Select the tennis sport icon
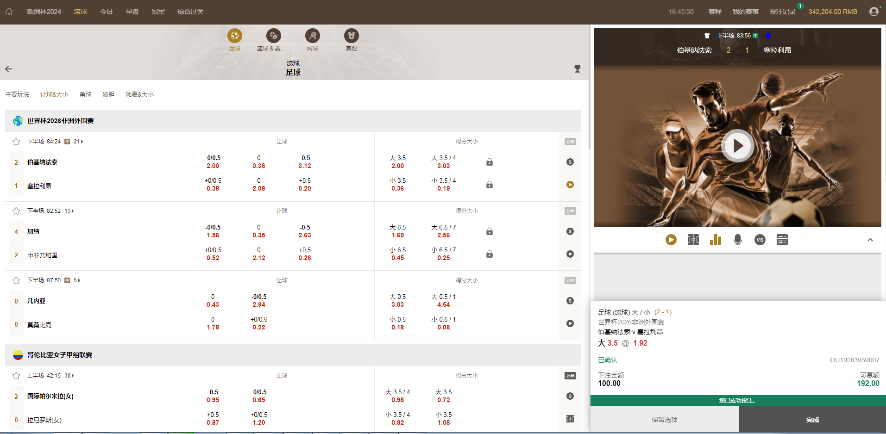886x434 pixels. click(312, 36)
